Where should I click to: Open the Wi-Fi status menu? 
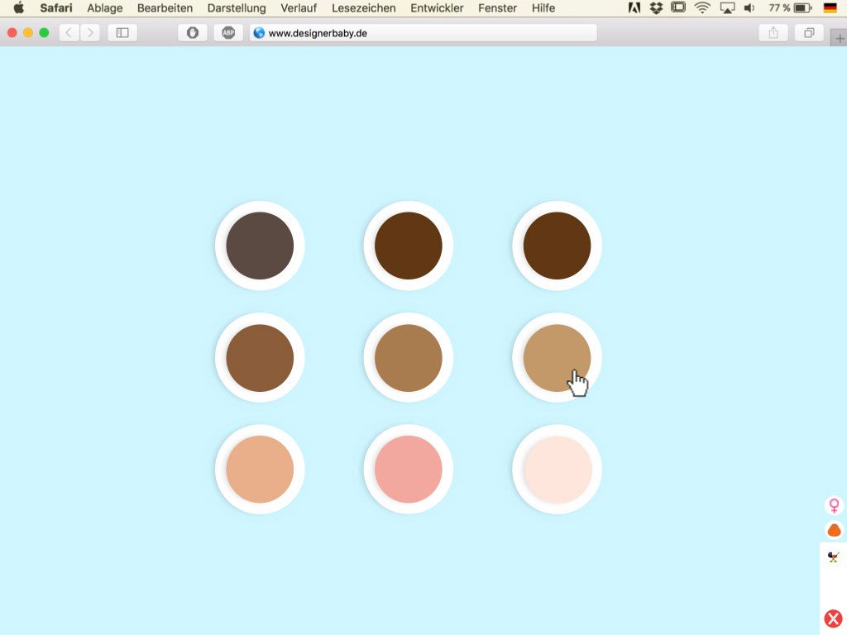click(702, 8)
